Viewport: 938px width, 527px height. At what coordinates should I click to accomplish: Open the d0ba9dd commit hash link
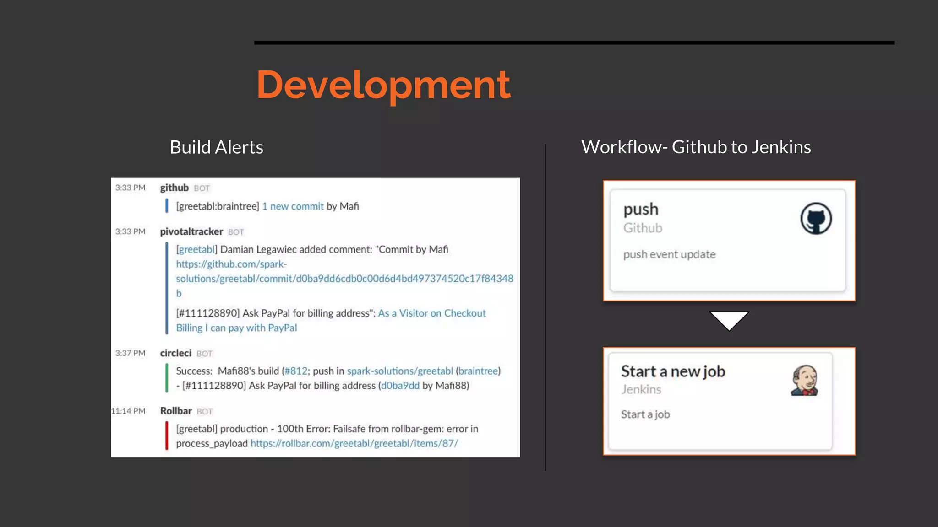click(400, 386)
